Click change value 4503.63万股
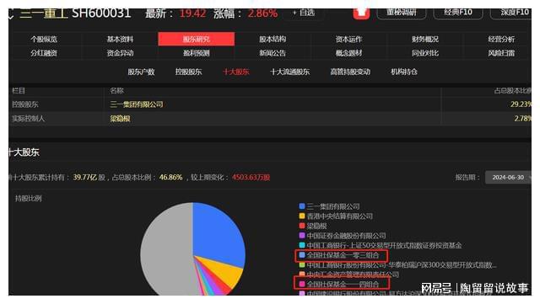This screenshot has width=540, height=304. 251,178
